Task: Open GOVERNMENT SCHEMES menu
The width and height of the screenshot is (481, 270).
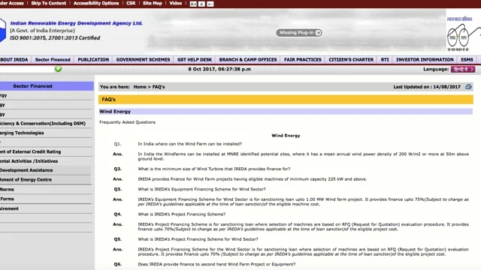Action: tap(143, 60)
